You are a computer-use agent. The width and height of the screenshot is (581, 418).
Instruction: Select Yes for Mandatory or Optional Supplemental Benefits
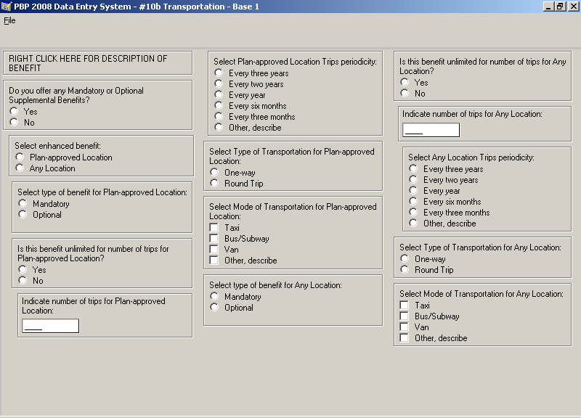[x=14, y=112]
